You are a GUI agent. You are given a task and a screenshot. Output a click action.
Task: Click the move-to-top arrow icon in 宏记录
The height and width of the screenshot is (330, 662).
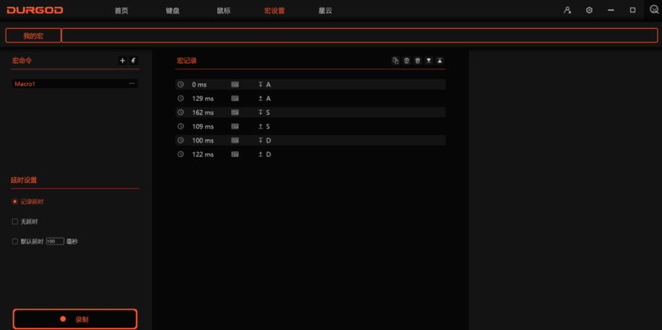pos(440,61)
